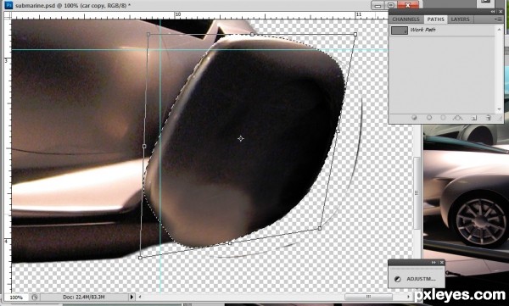The height and width of the screenshot is (306, 509).
Task: Open the Adjustments panel icon
Action: (x=397, y=279)
